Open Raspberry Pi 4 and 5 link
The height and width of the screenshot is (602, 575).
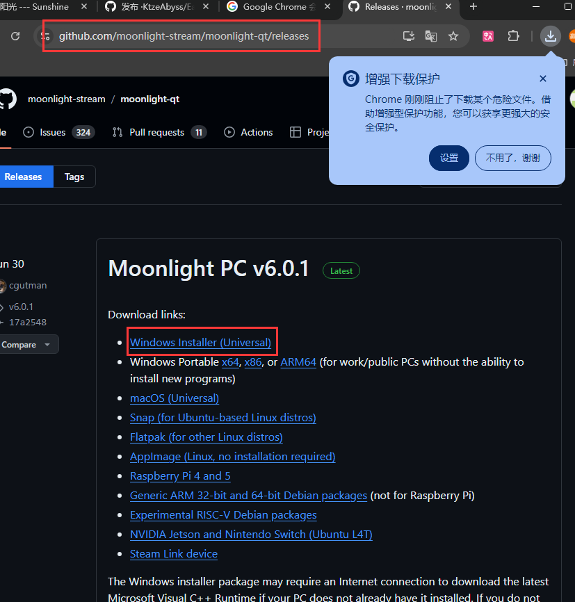coord(180,476)
